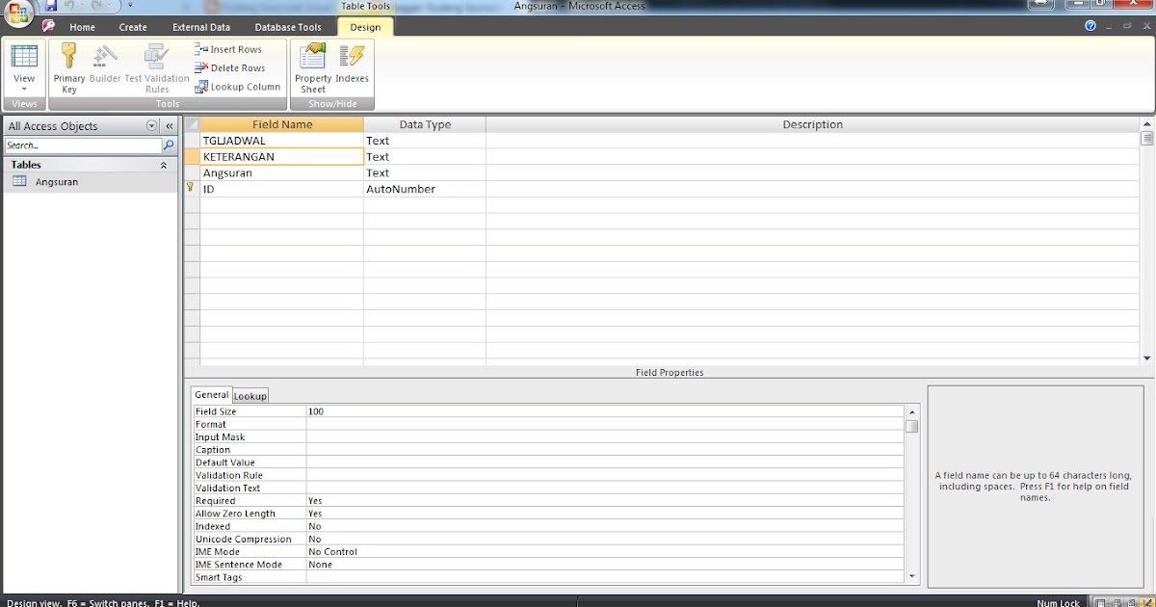1156x607 pixels.
Task: Select the Angsuran table in navigation pane
Action: tap(57, 181)
